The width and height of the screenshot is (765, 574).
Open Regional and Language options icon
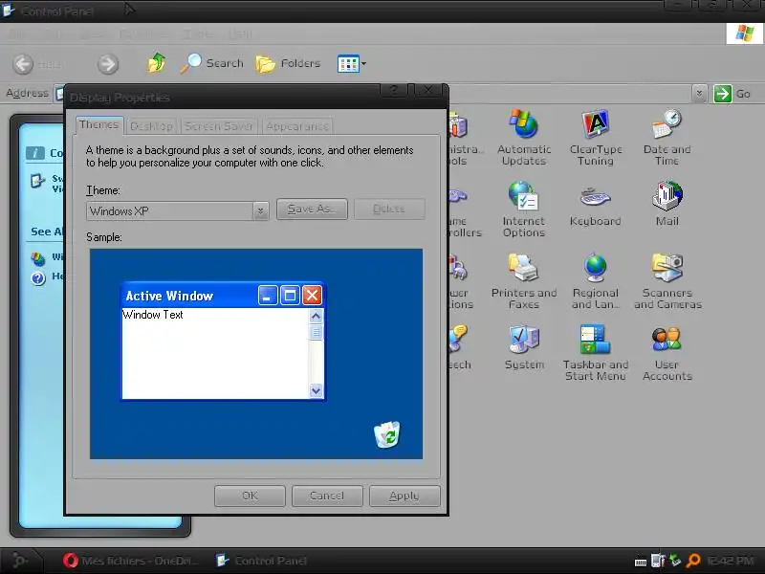click(595, 268)
